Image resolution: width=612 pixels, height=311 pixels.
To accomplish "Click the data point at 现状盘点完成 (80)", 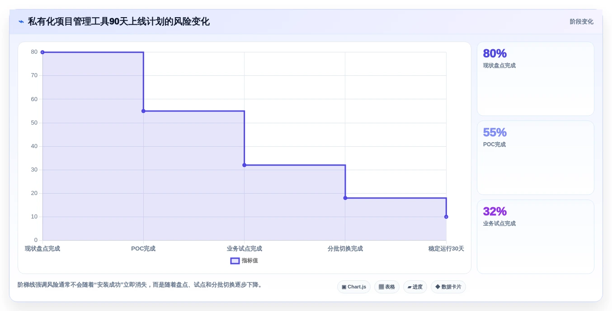I will coord(42,52).
